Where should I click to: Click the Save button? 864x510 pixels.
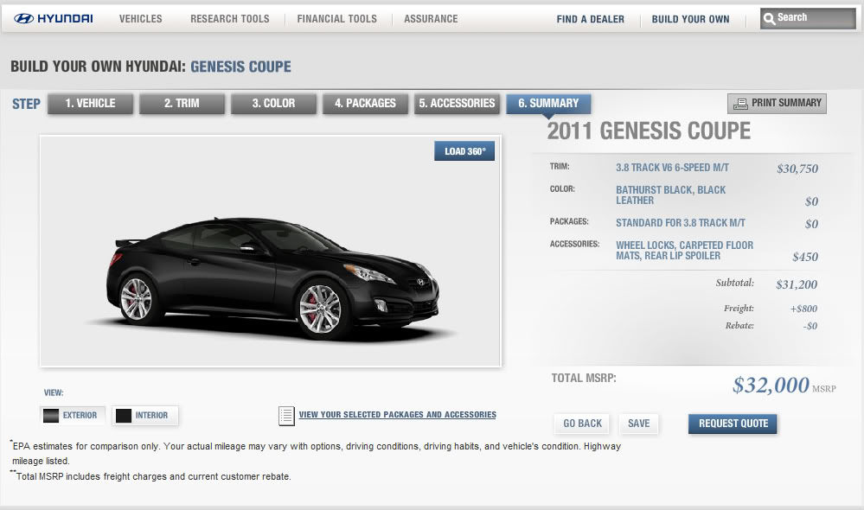pos(638,424)
